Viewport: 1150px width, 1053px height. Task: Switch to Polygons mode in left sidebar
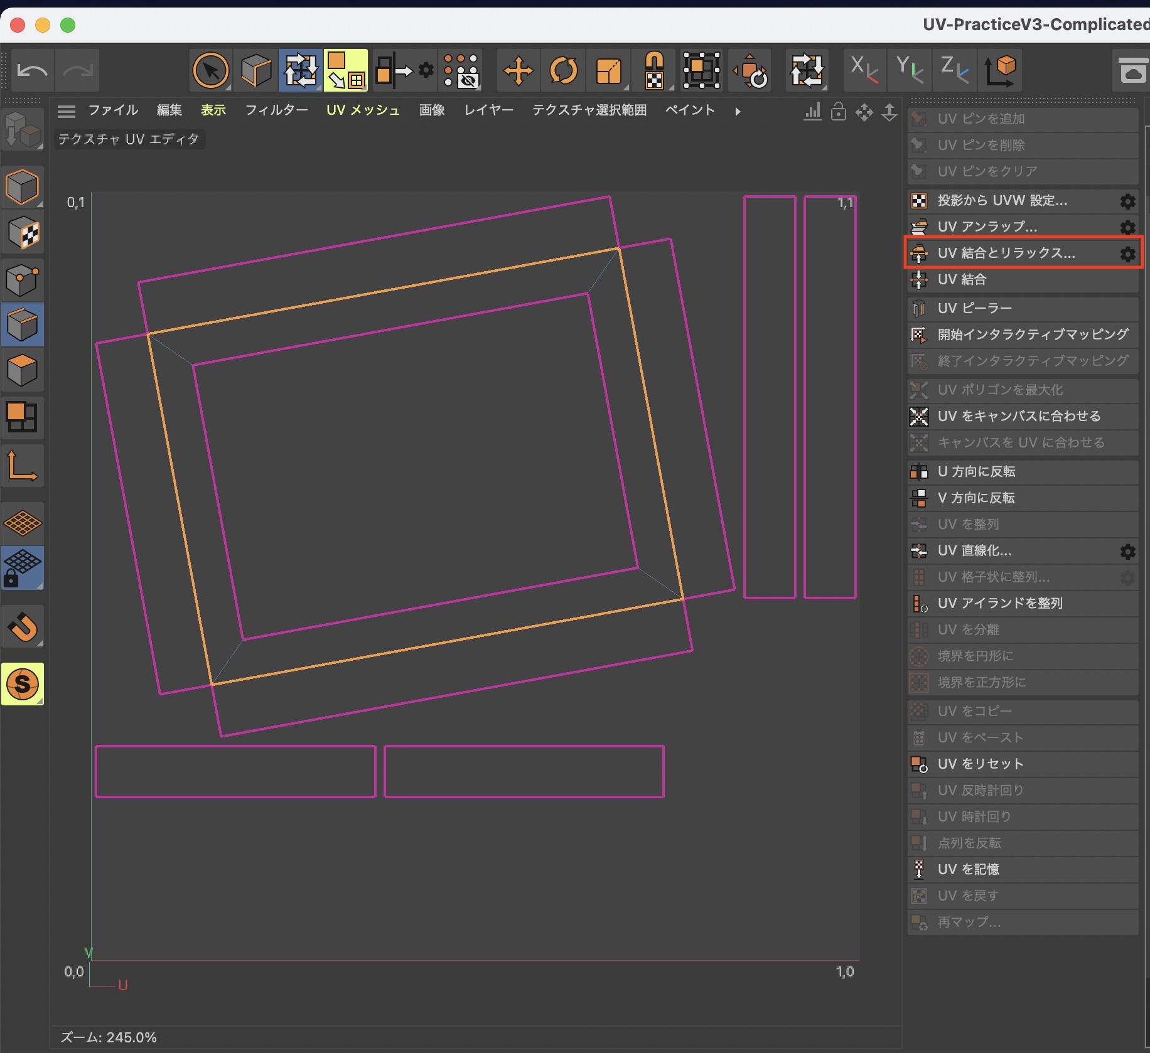click(x=23, y=370)
